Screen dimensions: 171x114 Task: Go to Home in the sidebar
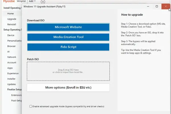click(11, 13)
